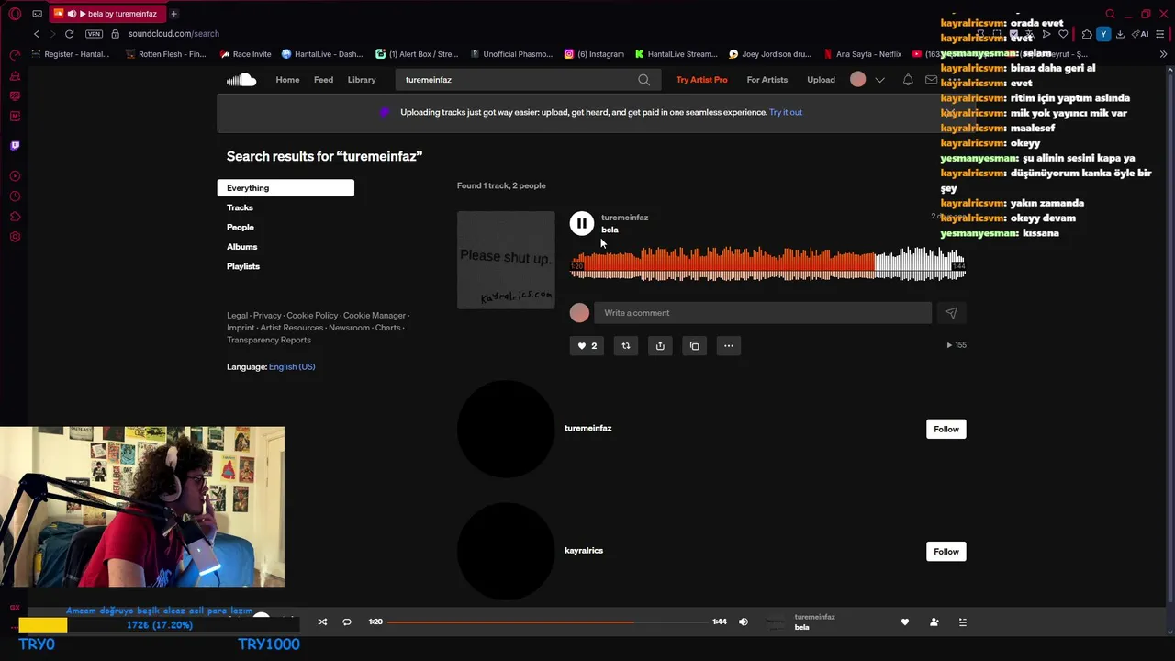Select the Albums filter

coord(242,247)
